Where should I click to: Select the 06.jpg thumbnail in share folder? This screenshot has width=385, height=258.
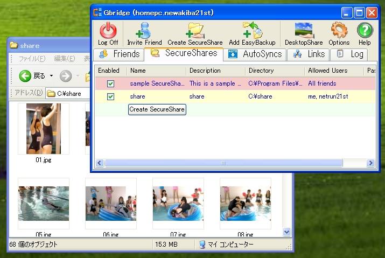(x=111, y=204)
